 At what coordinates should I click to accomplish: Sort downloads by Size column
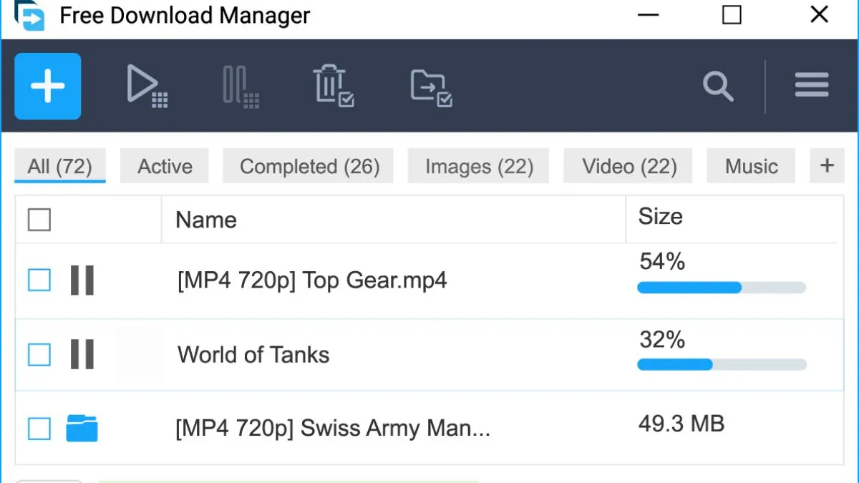point(659,217)
